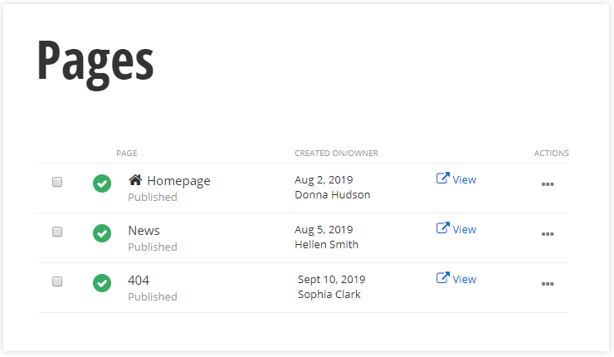The image size is (614, 357).
Task: Click the Page column header
Action: click(x=127, y=154)
